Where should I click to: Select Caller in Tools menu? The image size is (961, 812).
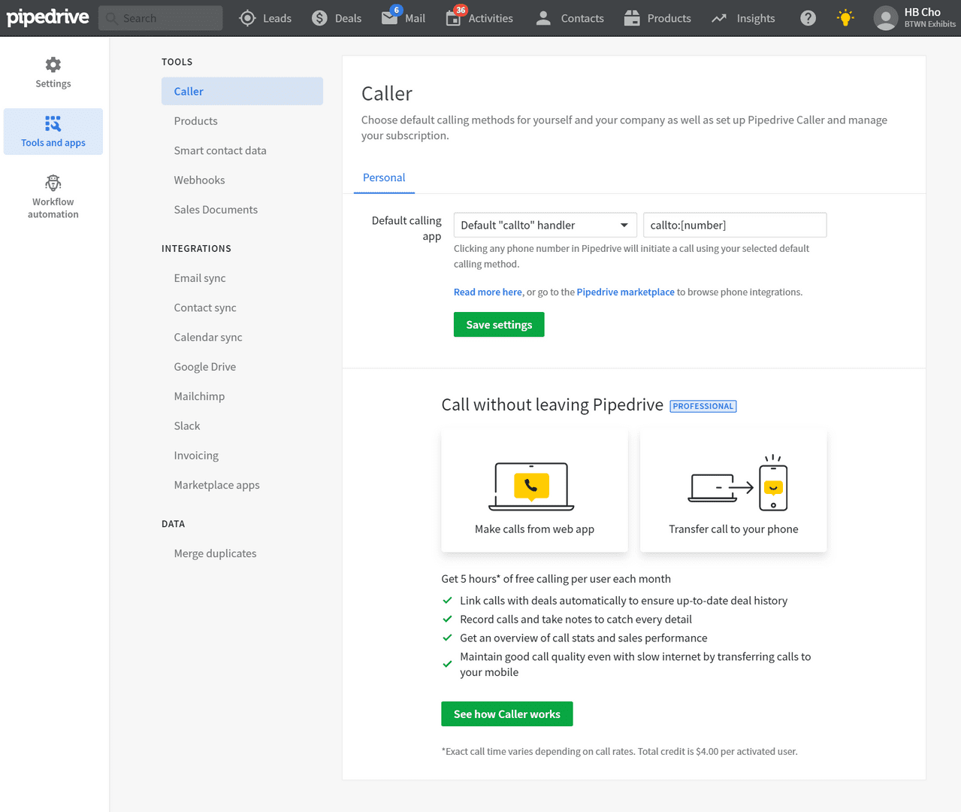[242, 91]
